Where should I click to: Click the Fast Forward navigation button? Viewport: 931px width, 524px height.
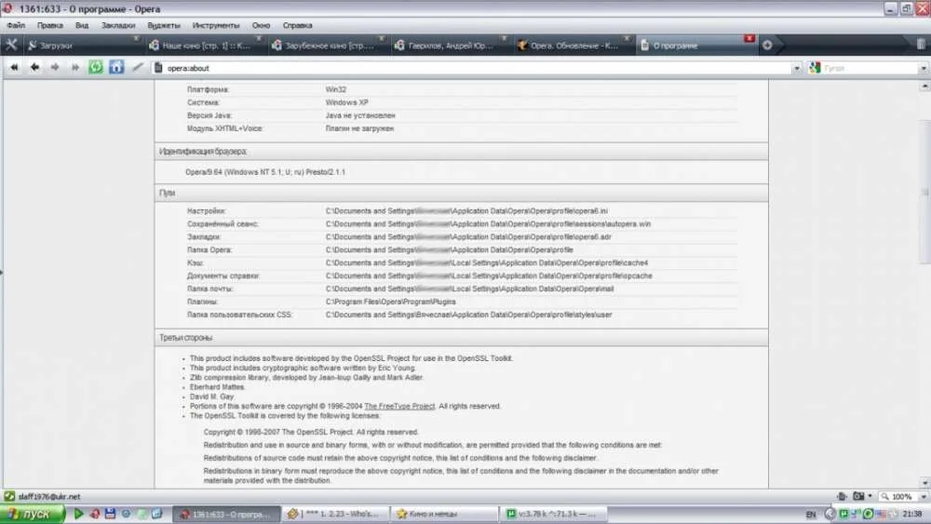pos(75,68)
